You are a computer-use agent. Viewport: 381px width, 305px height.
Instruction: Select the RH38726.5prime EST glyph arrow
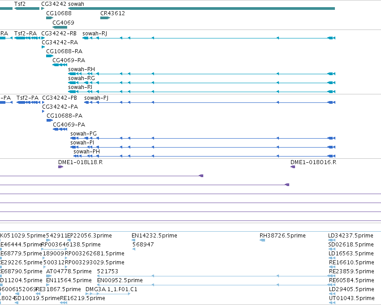(x=262, y=240)
